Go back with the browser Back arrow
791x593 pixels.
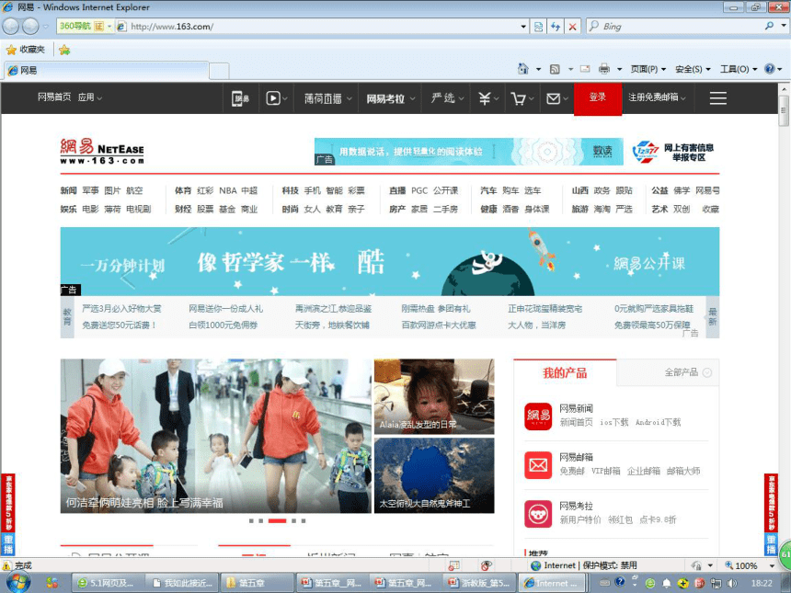pos(11,27)
